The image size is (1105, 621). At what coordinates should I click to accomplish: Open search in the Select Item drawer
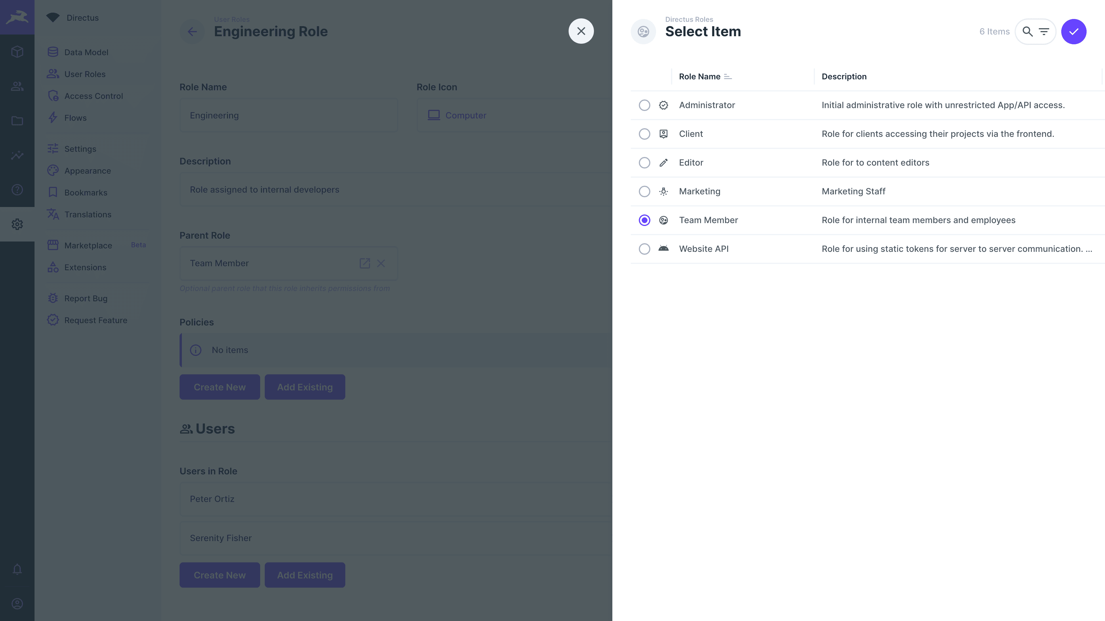(x=1027, y=31)
